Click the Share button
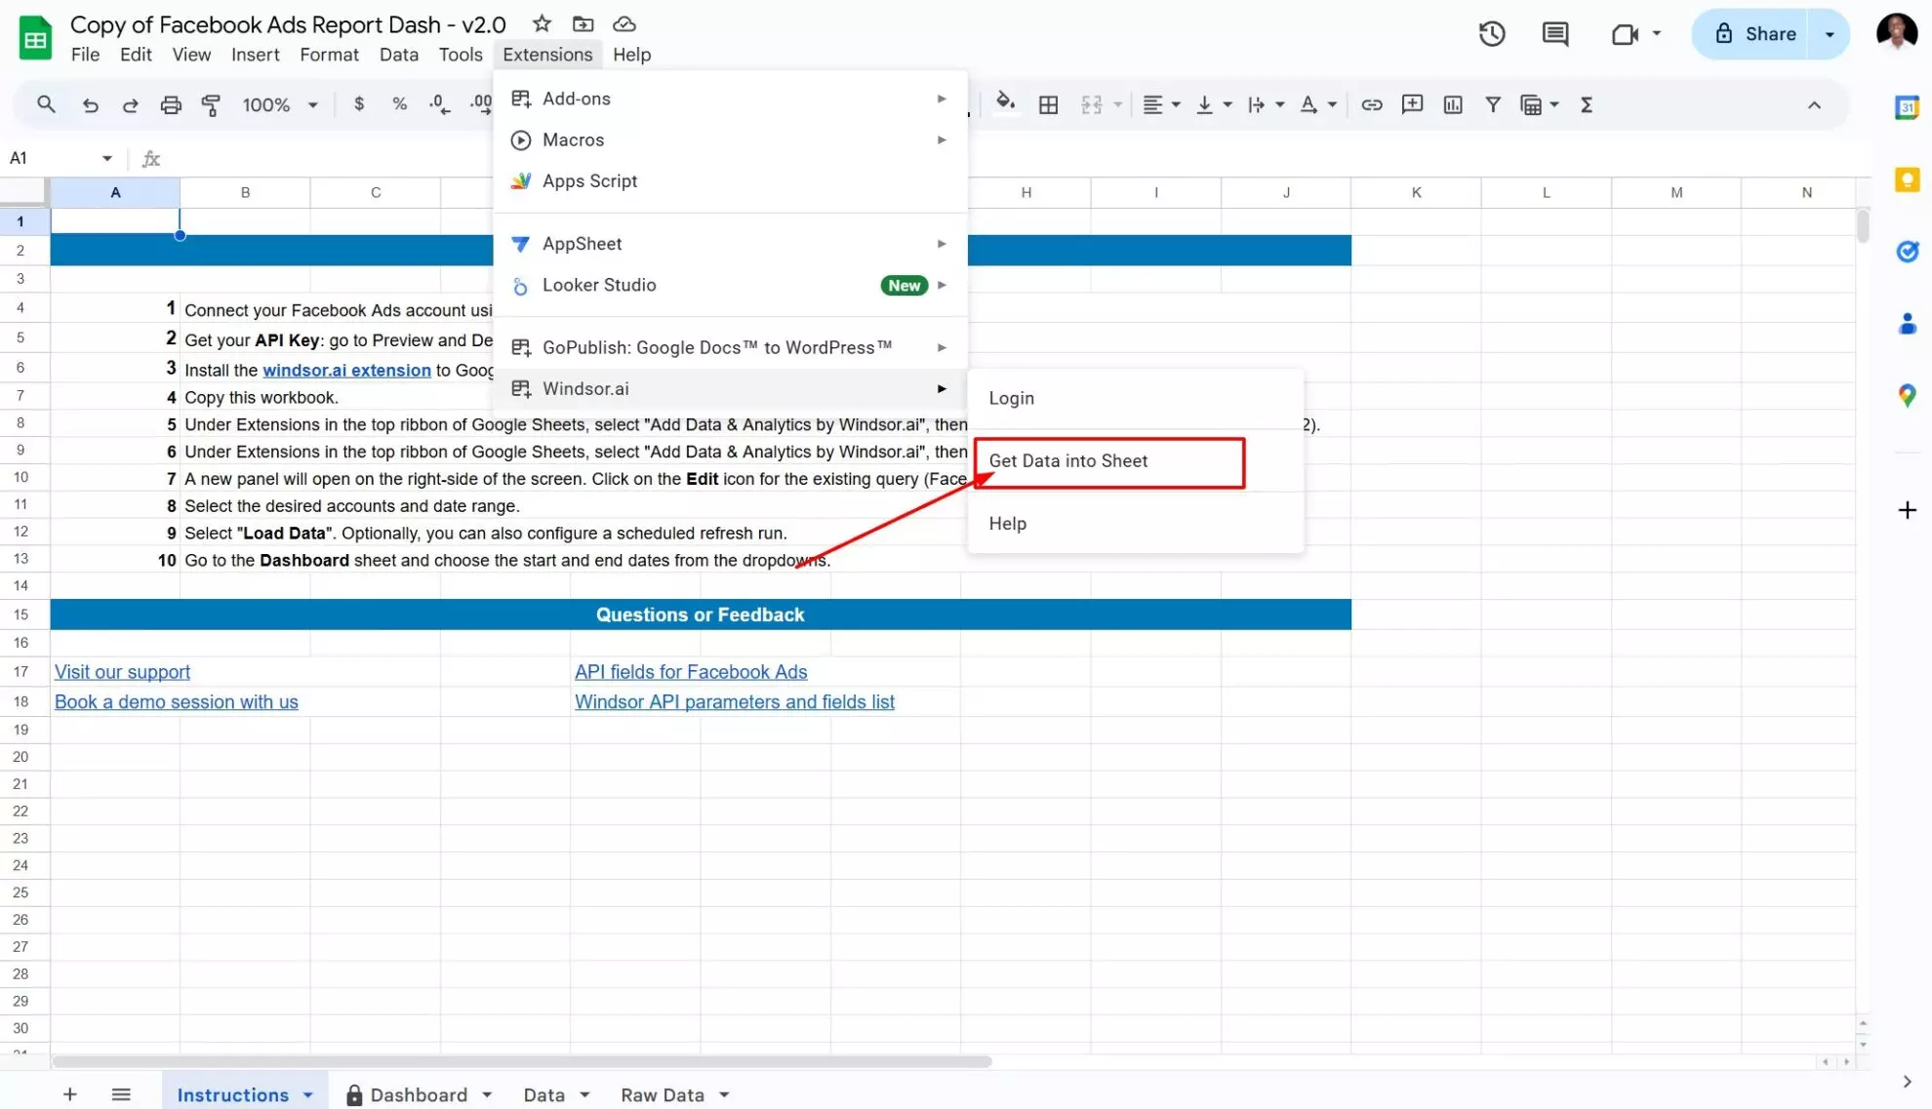The image size is (1932, 1109). pos(1756,34)
